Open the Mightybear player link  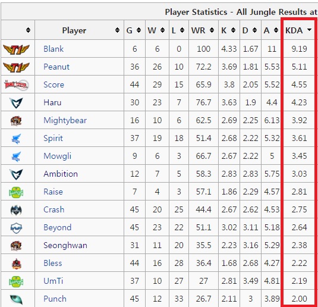point(65,120)
